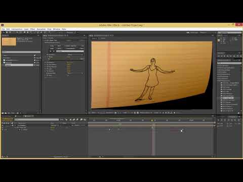Open the Animation menu

pos(41,29)
